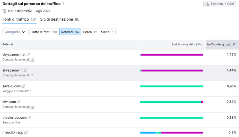Screen dimensions: 239x137
Task: Open tripsinsider.com external link icon
Action: [x=29, y=118]
